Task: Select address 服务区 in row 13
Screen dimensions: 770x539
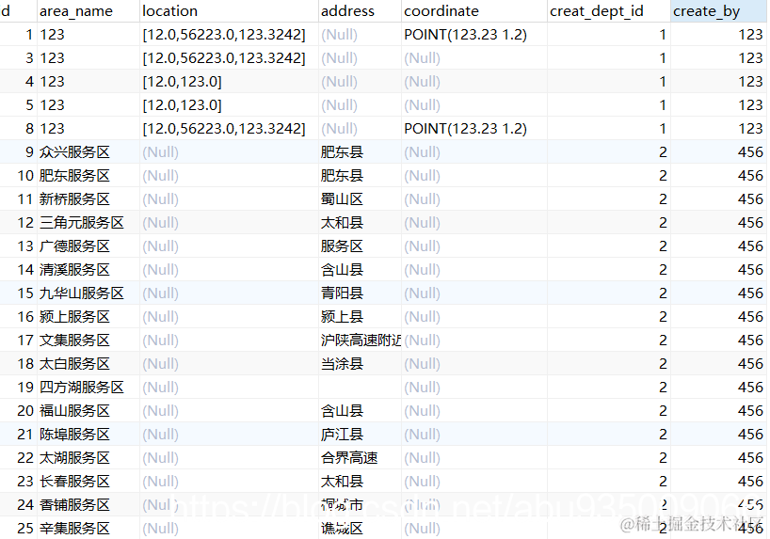Action: point(342,246)
